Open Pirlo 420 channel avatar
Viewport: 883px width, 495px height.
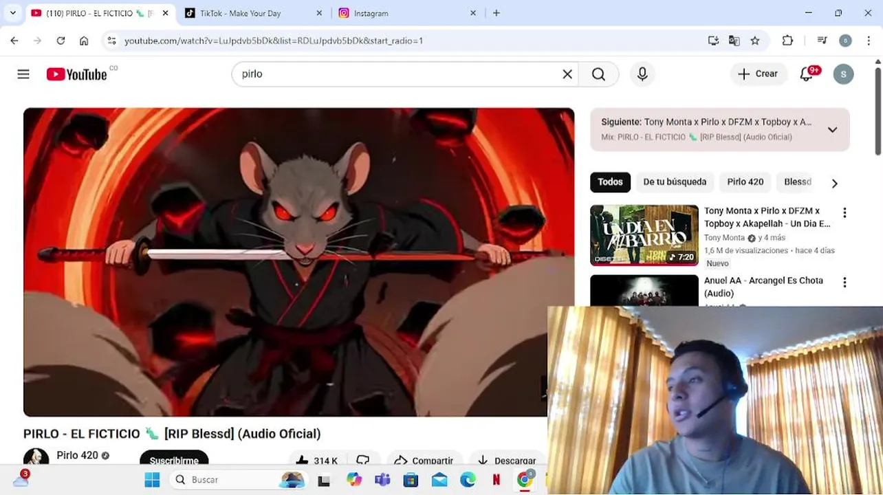[x=36, y=456]
